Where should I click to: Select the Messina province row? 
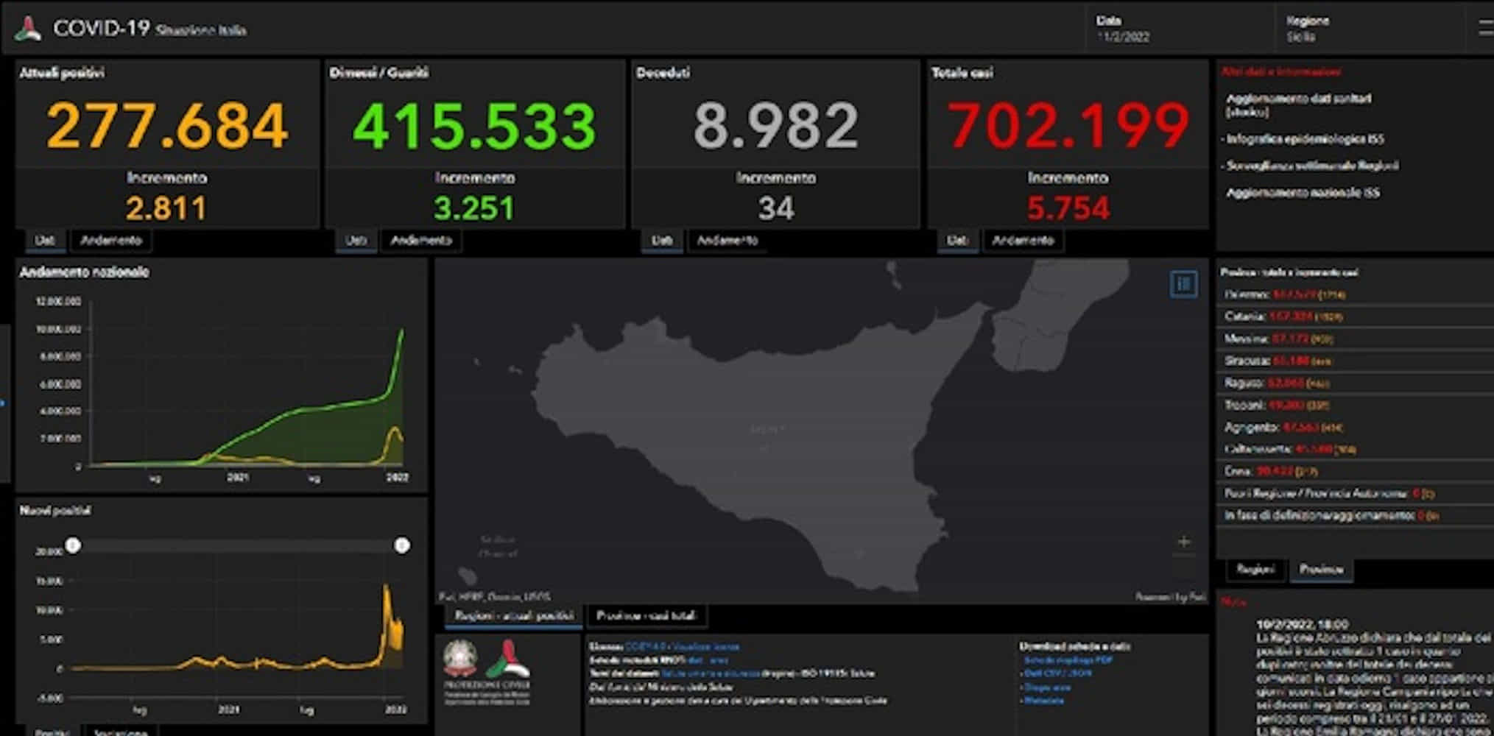click(1355, 339)
